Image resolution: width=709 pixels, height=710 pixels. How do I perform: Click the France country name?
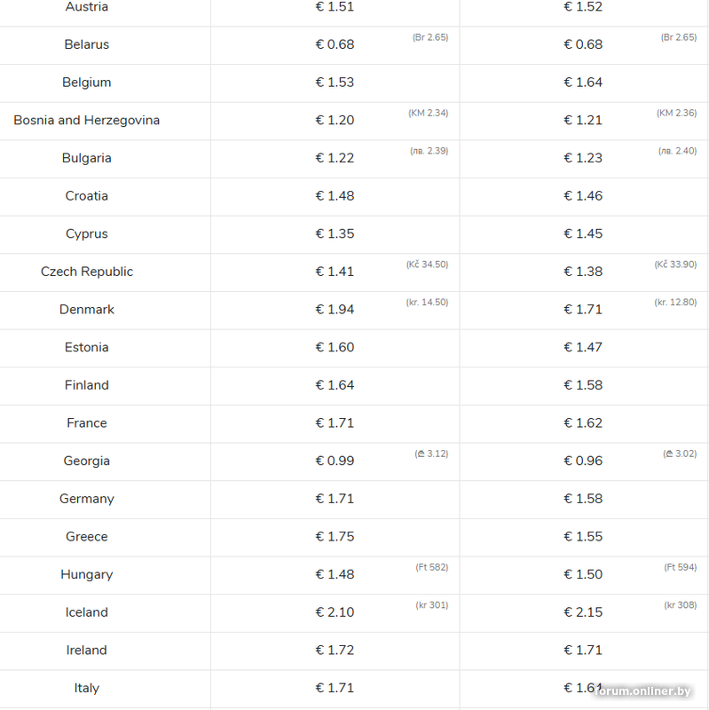click(87, 423)
